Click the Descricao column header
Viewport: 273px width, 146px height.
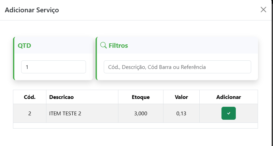[61, 97]
